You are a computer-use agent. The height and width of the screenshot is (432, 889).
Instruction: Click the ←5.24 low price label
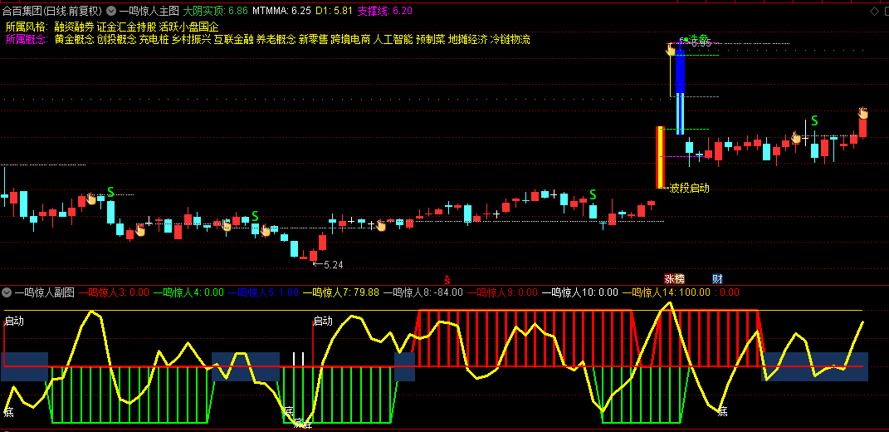[328, 264]
